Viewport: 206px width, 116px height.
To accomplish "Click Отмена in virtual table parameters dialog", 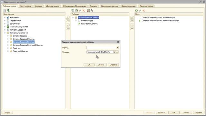I will pos(101,65).
